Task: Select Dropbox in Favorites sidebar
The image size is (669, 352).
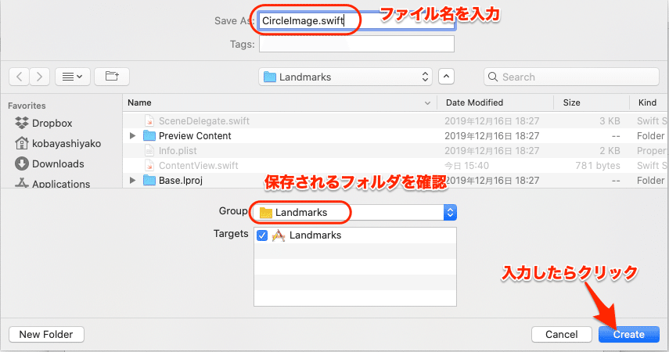Action: pos(44,124)
